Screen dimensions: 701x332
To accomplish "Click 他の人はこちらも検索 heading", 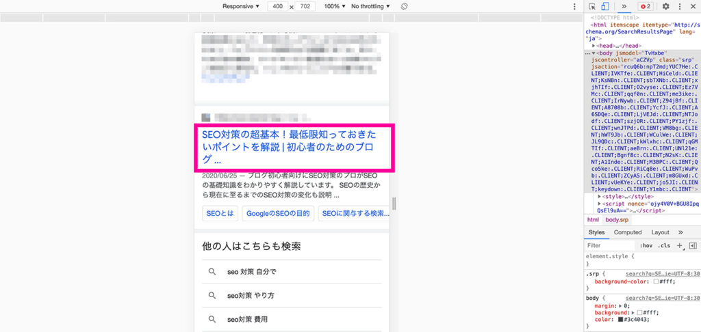I will click(251, 247).
